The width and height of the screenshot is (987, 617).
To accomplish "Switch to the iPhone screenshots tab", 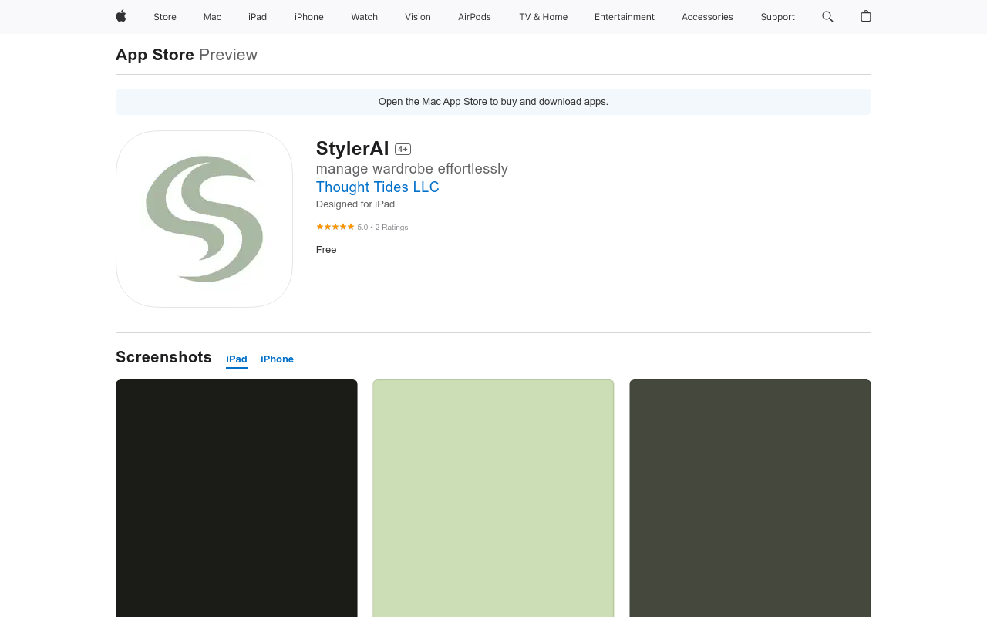I will (x=277, y=359).
